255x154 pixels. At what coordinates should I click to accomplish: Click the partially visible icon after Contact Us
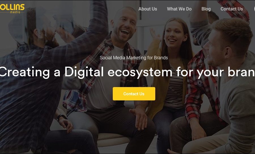254,9
